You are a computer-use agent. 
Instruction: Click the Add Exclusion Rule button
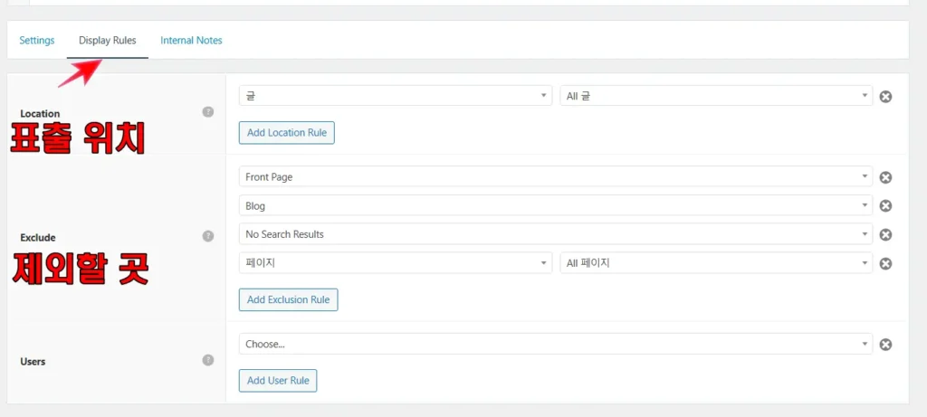(x=288, y=299)
